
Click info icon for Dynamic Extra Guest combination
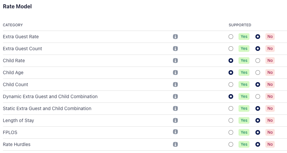[x=175, y=96]
